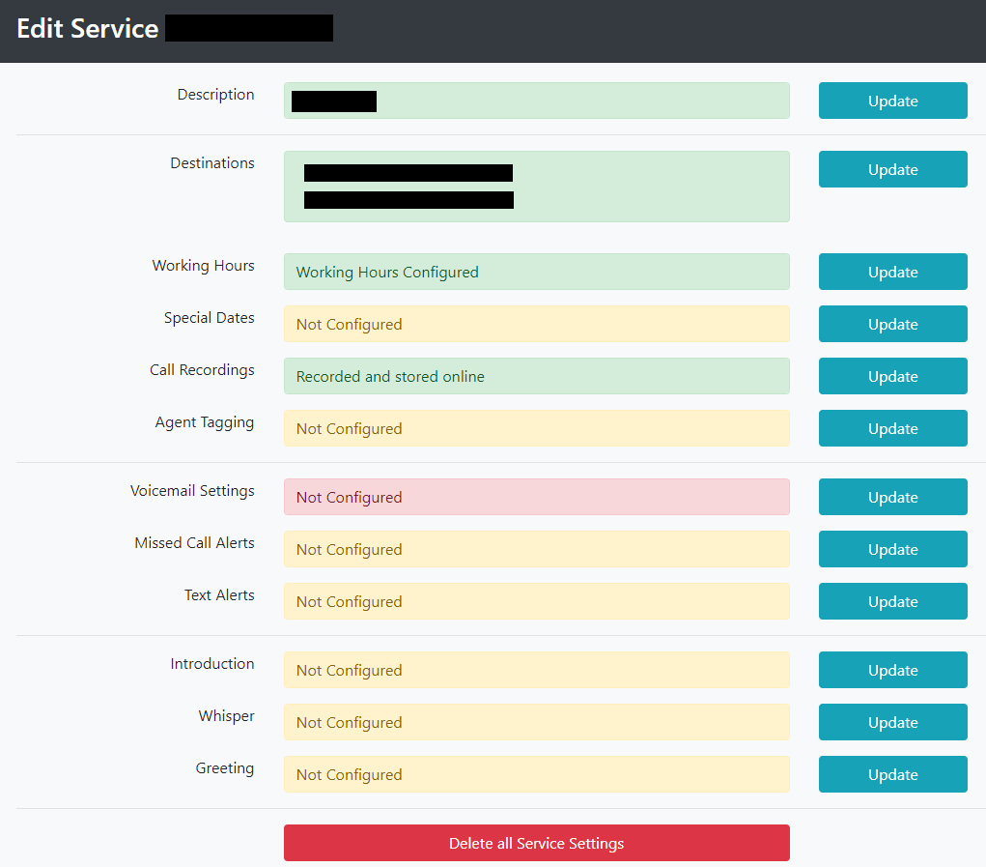This screenshot has width=986, height=867.
Task: Update the Introduction setting
Action: click(892, 670)
